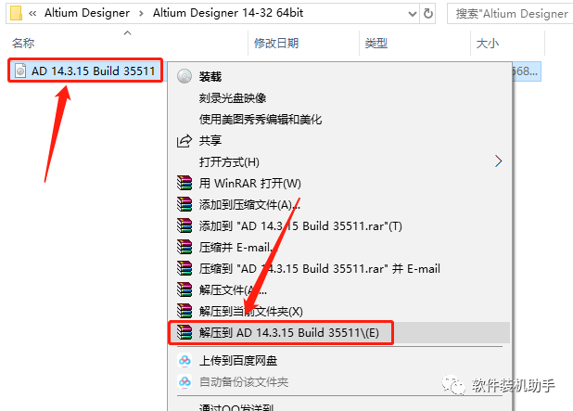Click WinRAR icon beside 解压文件(A)
Screen dimensions: 573x411
point(185,290)
